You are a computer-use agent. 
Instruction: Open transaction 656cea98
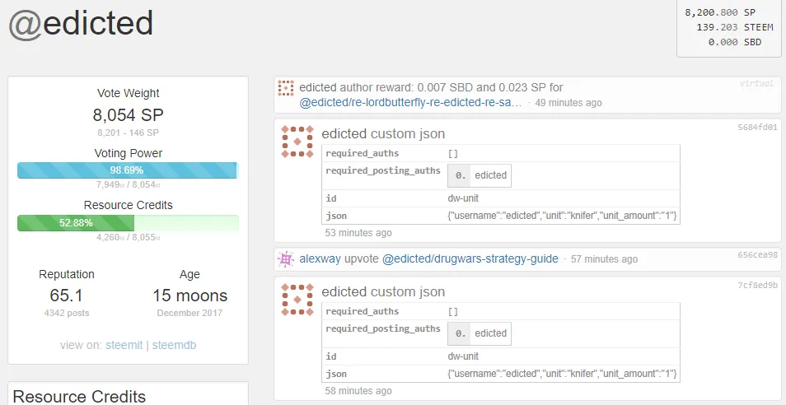[x=757, y=255]
